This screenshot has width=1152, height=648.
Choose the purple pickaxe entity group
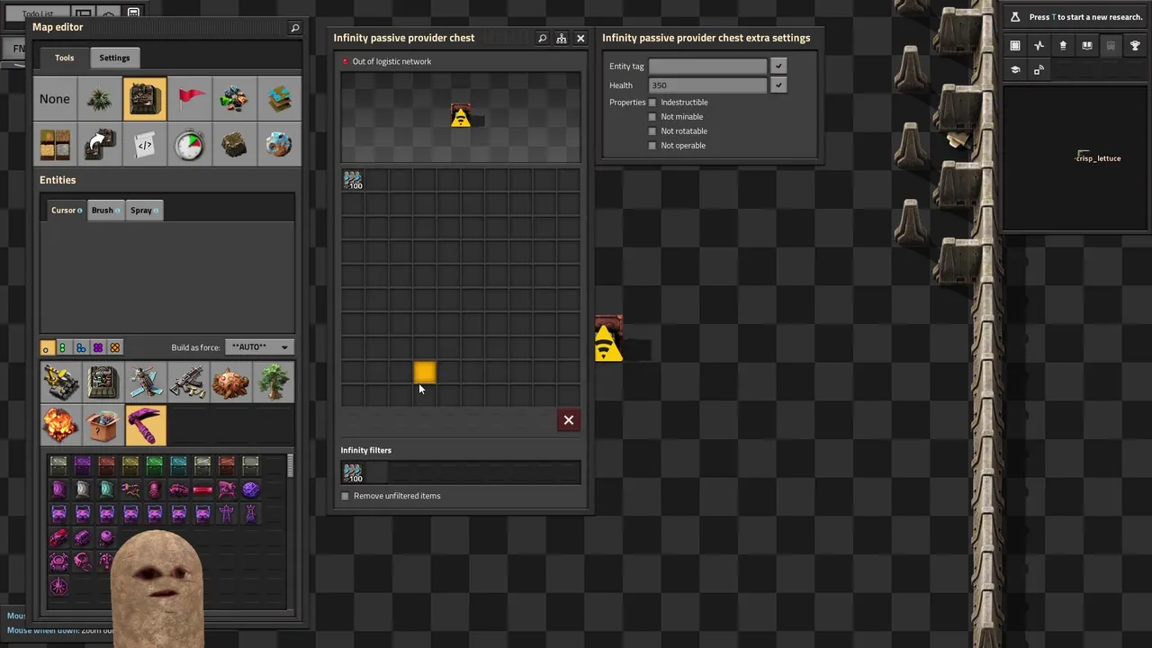(146, 426)
